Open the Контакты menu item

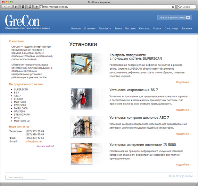coord(144,29)
